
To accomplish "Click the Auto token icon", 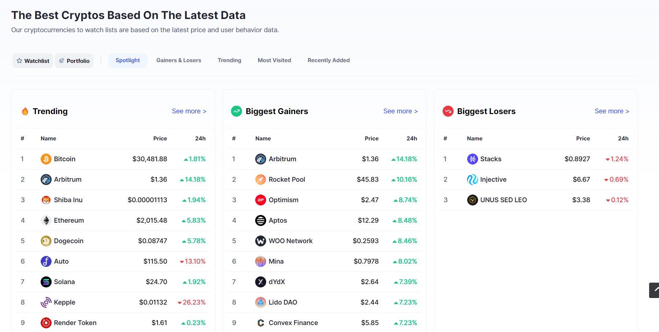I will pos(46,261).
